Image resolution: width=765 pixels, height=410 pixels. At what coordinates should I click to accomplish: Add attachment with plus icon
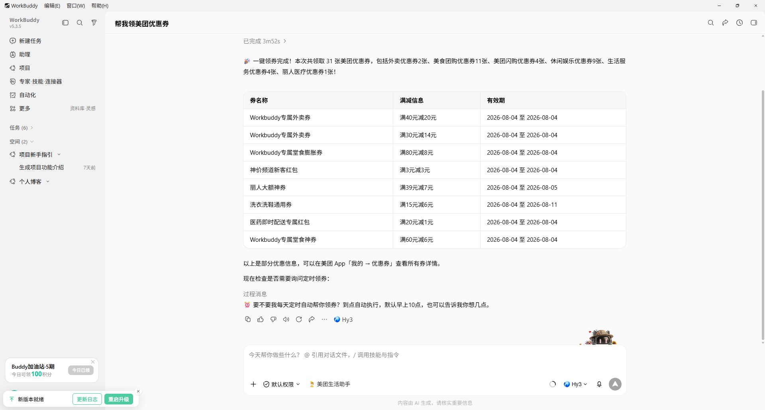(x=253, y=384)
